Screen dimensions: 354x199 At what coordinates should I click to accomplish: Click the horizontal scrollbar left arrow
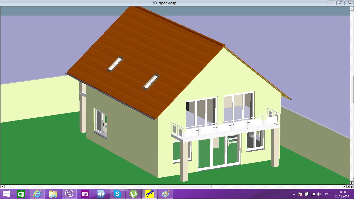click(x=2, y=186)
